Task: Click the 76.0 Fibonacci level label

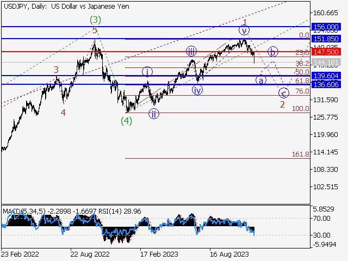Action: [x=302, y=91]
